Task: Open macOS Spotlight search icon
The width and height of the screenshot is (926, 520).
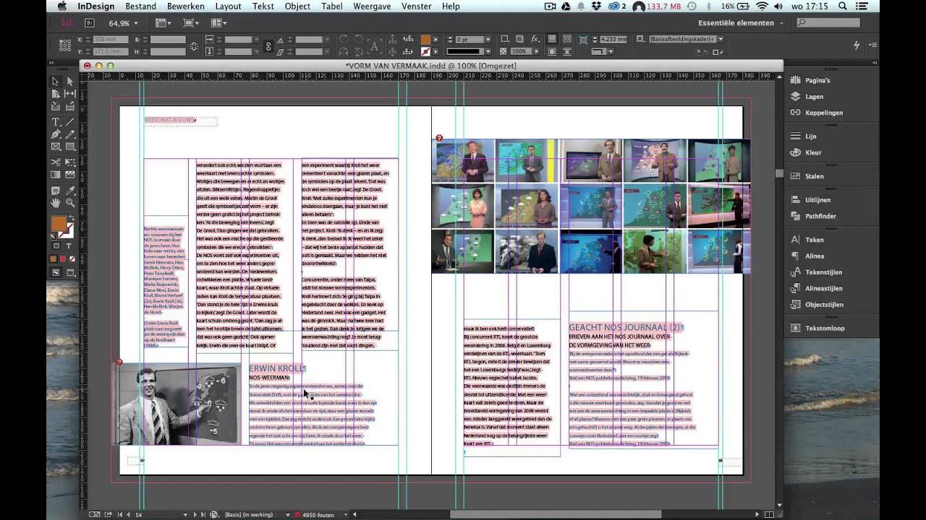Action: point(844,6)
